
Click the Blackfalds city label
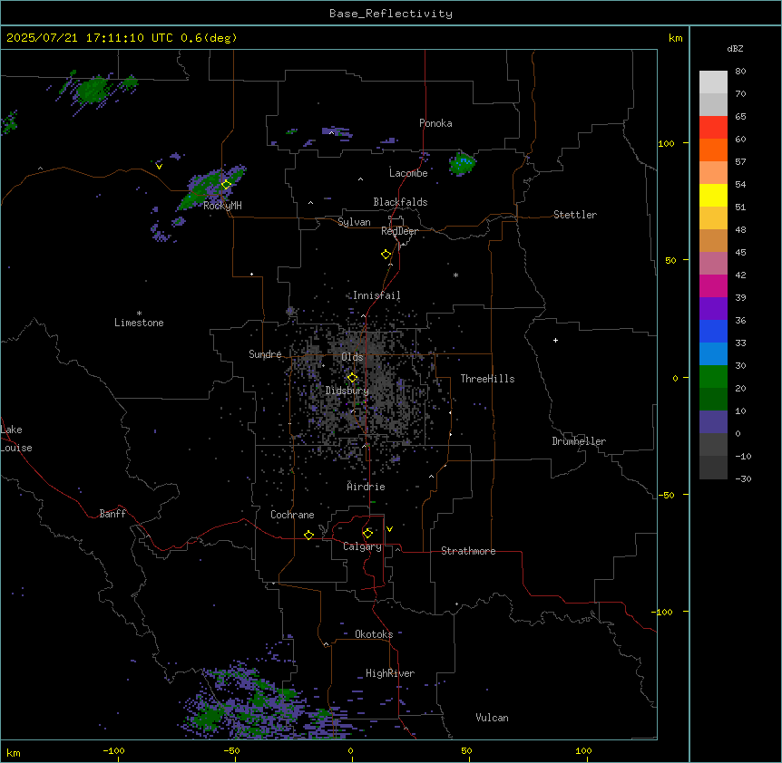pyautogui.click(x=400, y=202)
